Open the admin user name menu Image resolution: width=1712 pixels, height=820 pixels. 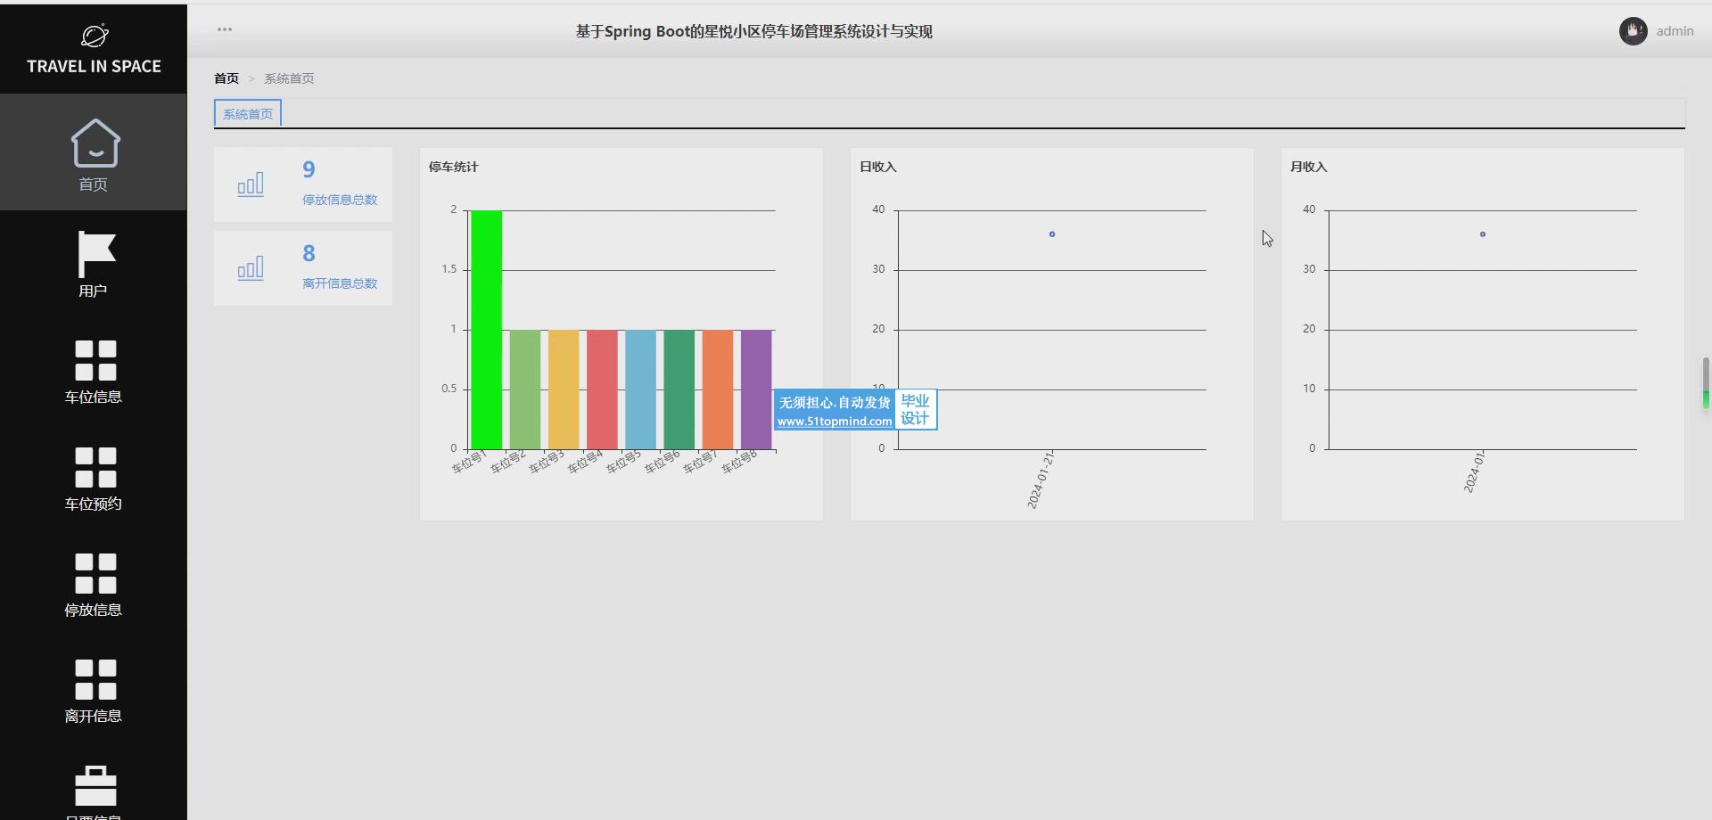coord(1675,31)
